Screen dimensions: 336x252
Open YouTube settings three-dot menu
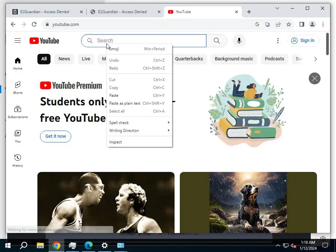tap(278, 40)
